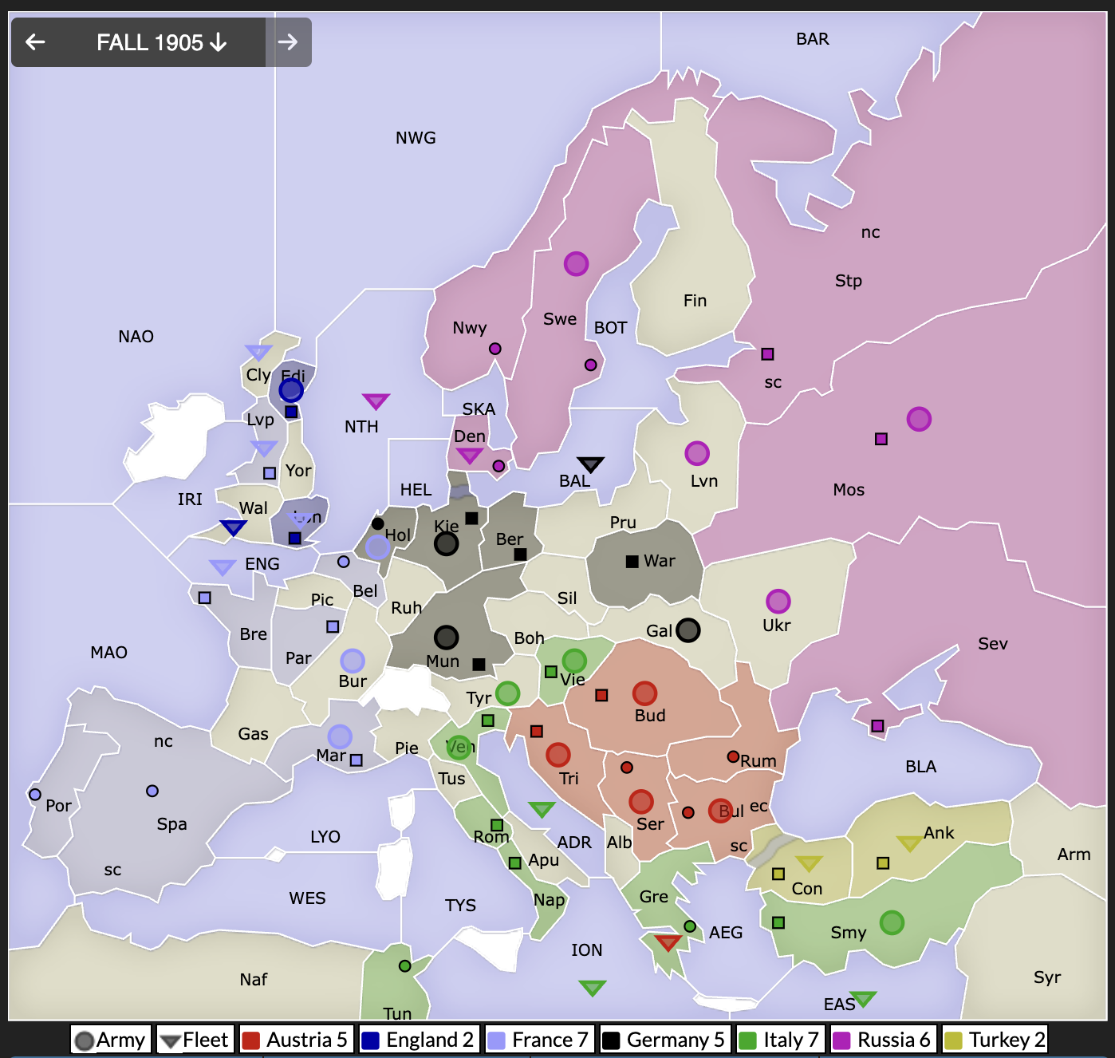Go to previous turn with left arrow
Viewport: 1115px width, 1058px height.
click(35, 42)
